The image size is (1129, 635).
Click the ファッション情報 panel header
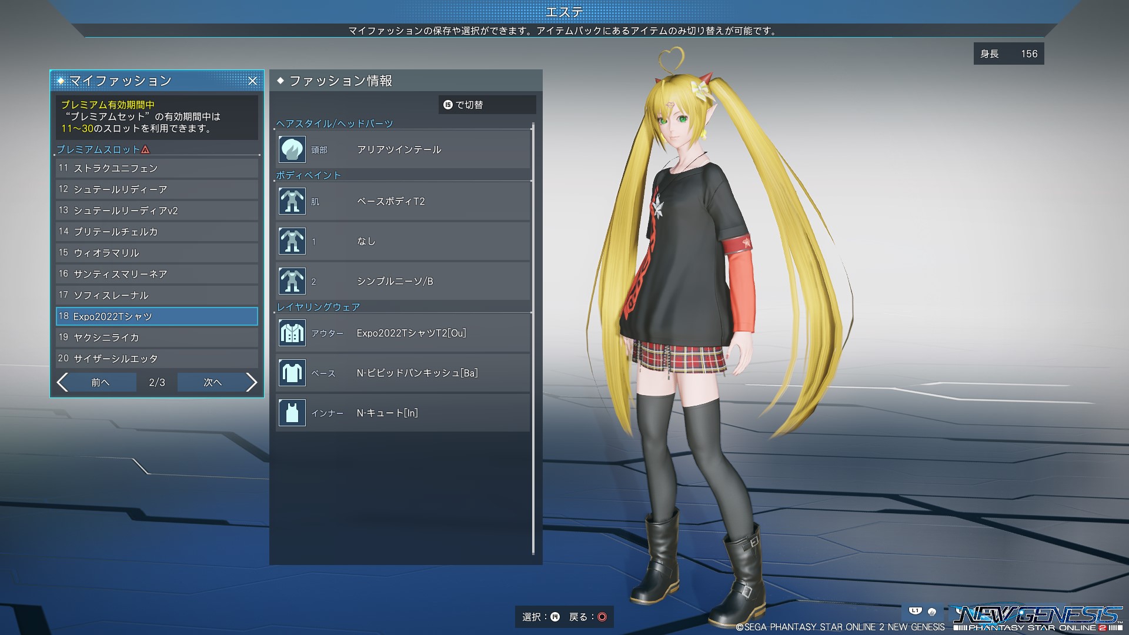coord(406,81)
